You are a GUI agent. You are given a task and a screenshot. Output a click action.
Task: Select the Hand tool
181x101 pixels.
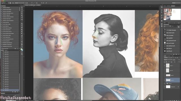22,44
